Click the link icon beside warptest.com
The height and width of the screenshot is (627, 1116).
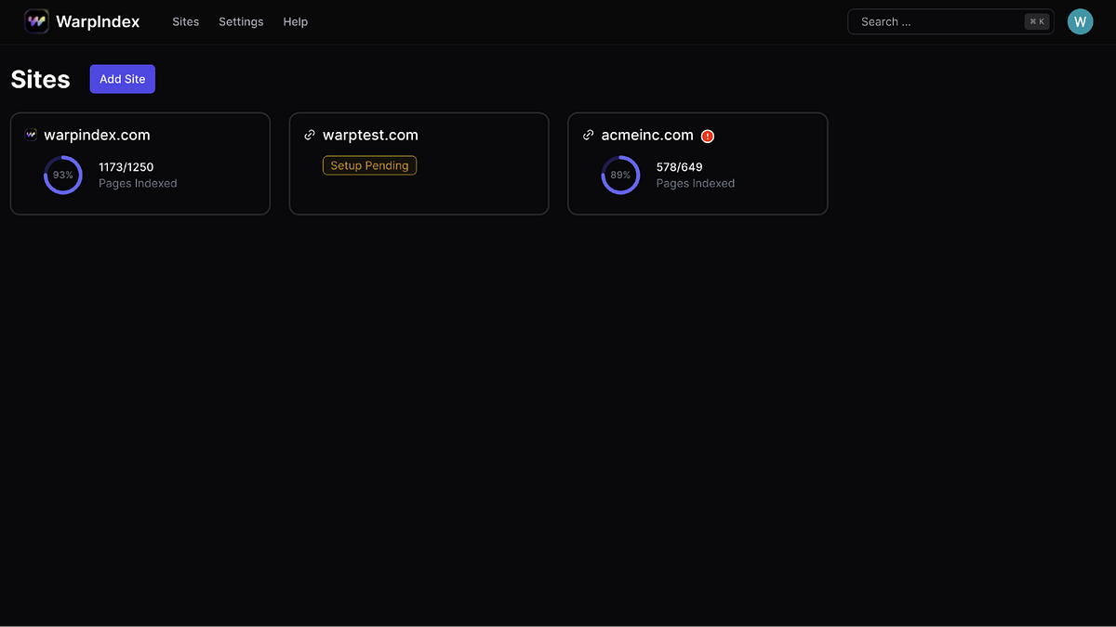point(309,134)
